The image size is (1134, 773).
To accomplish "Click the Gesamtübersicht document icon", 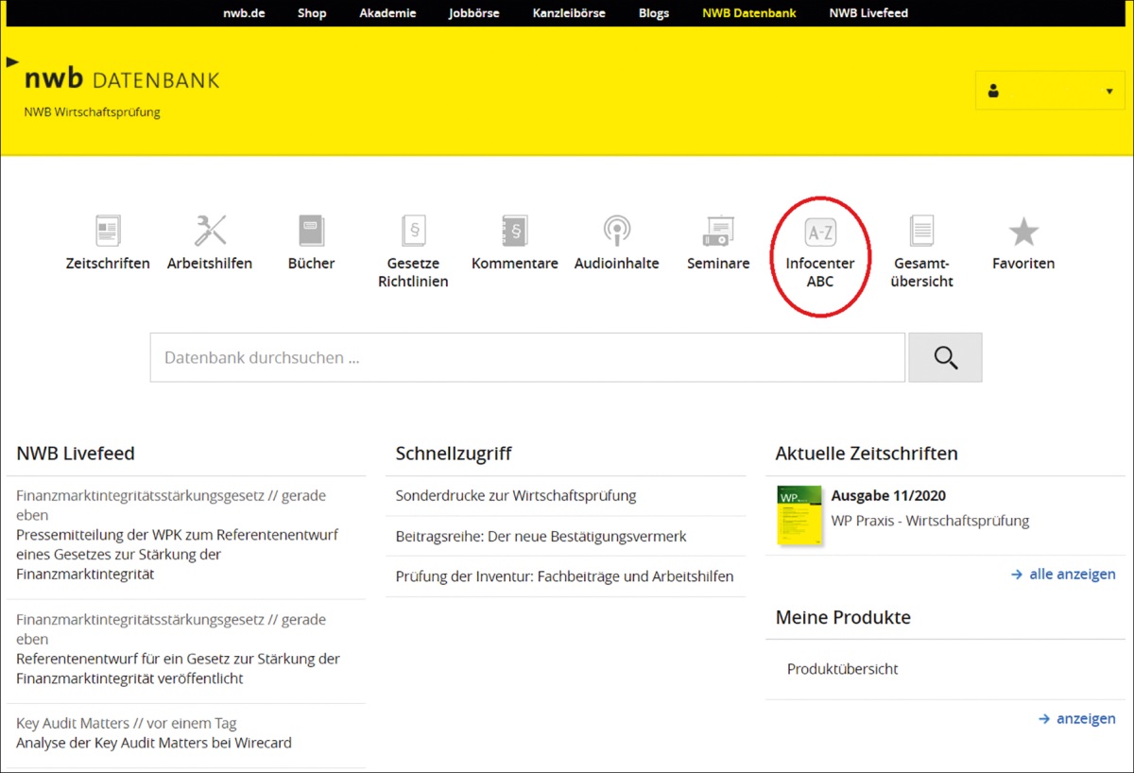I will coord(921,232).
